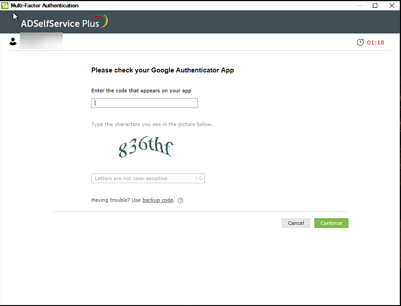This screenshot has width=401, height=306.
Task: Focus the Google Authenticator code field
Action: point(144,103)
